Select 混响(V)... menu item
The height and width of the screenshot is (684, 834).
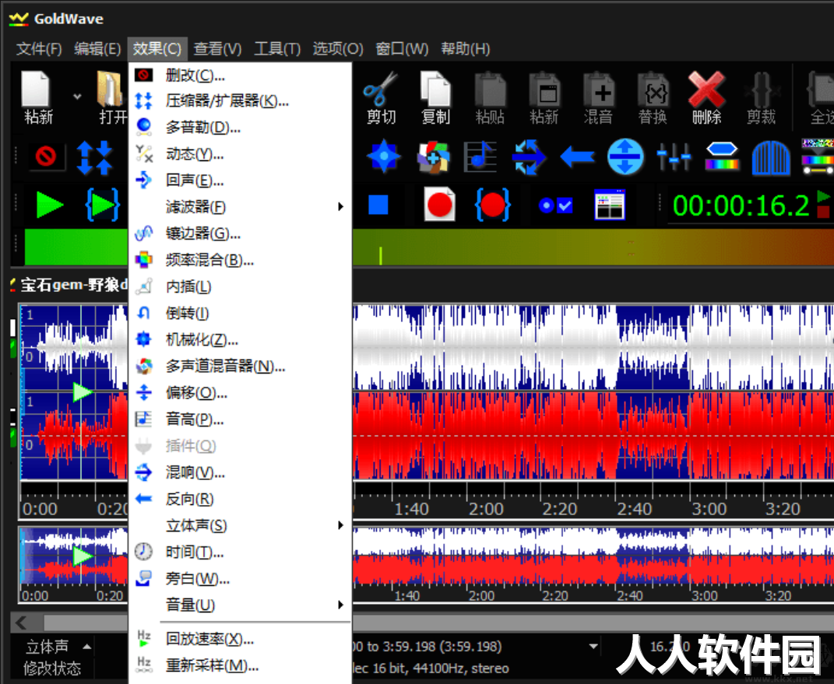(240, 472)
